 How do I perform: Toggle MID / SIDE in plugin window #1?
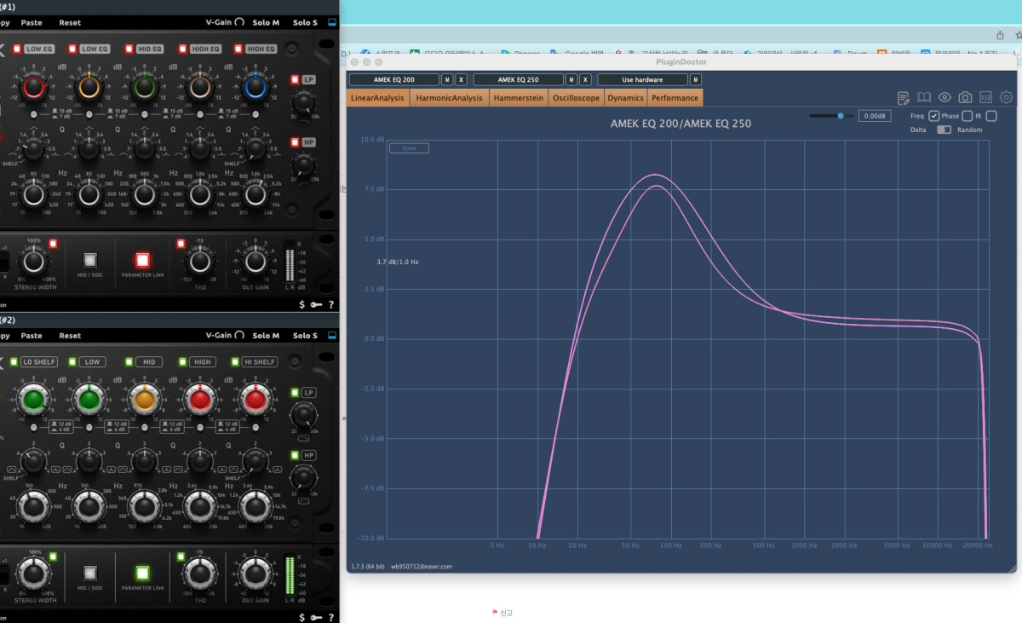point(89,260)
